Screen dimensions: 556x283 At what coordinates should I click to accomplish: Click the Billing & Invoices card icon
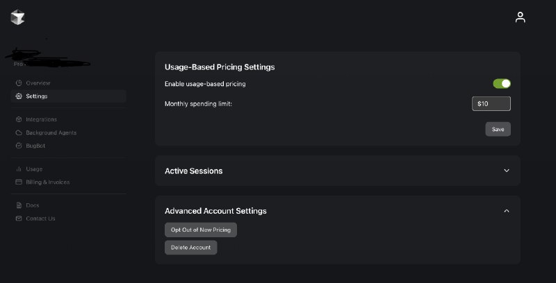pos(19,182)
